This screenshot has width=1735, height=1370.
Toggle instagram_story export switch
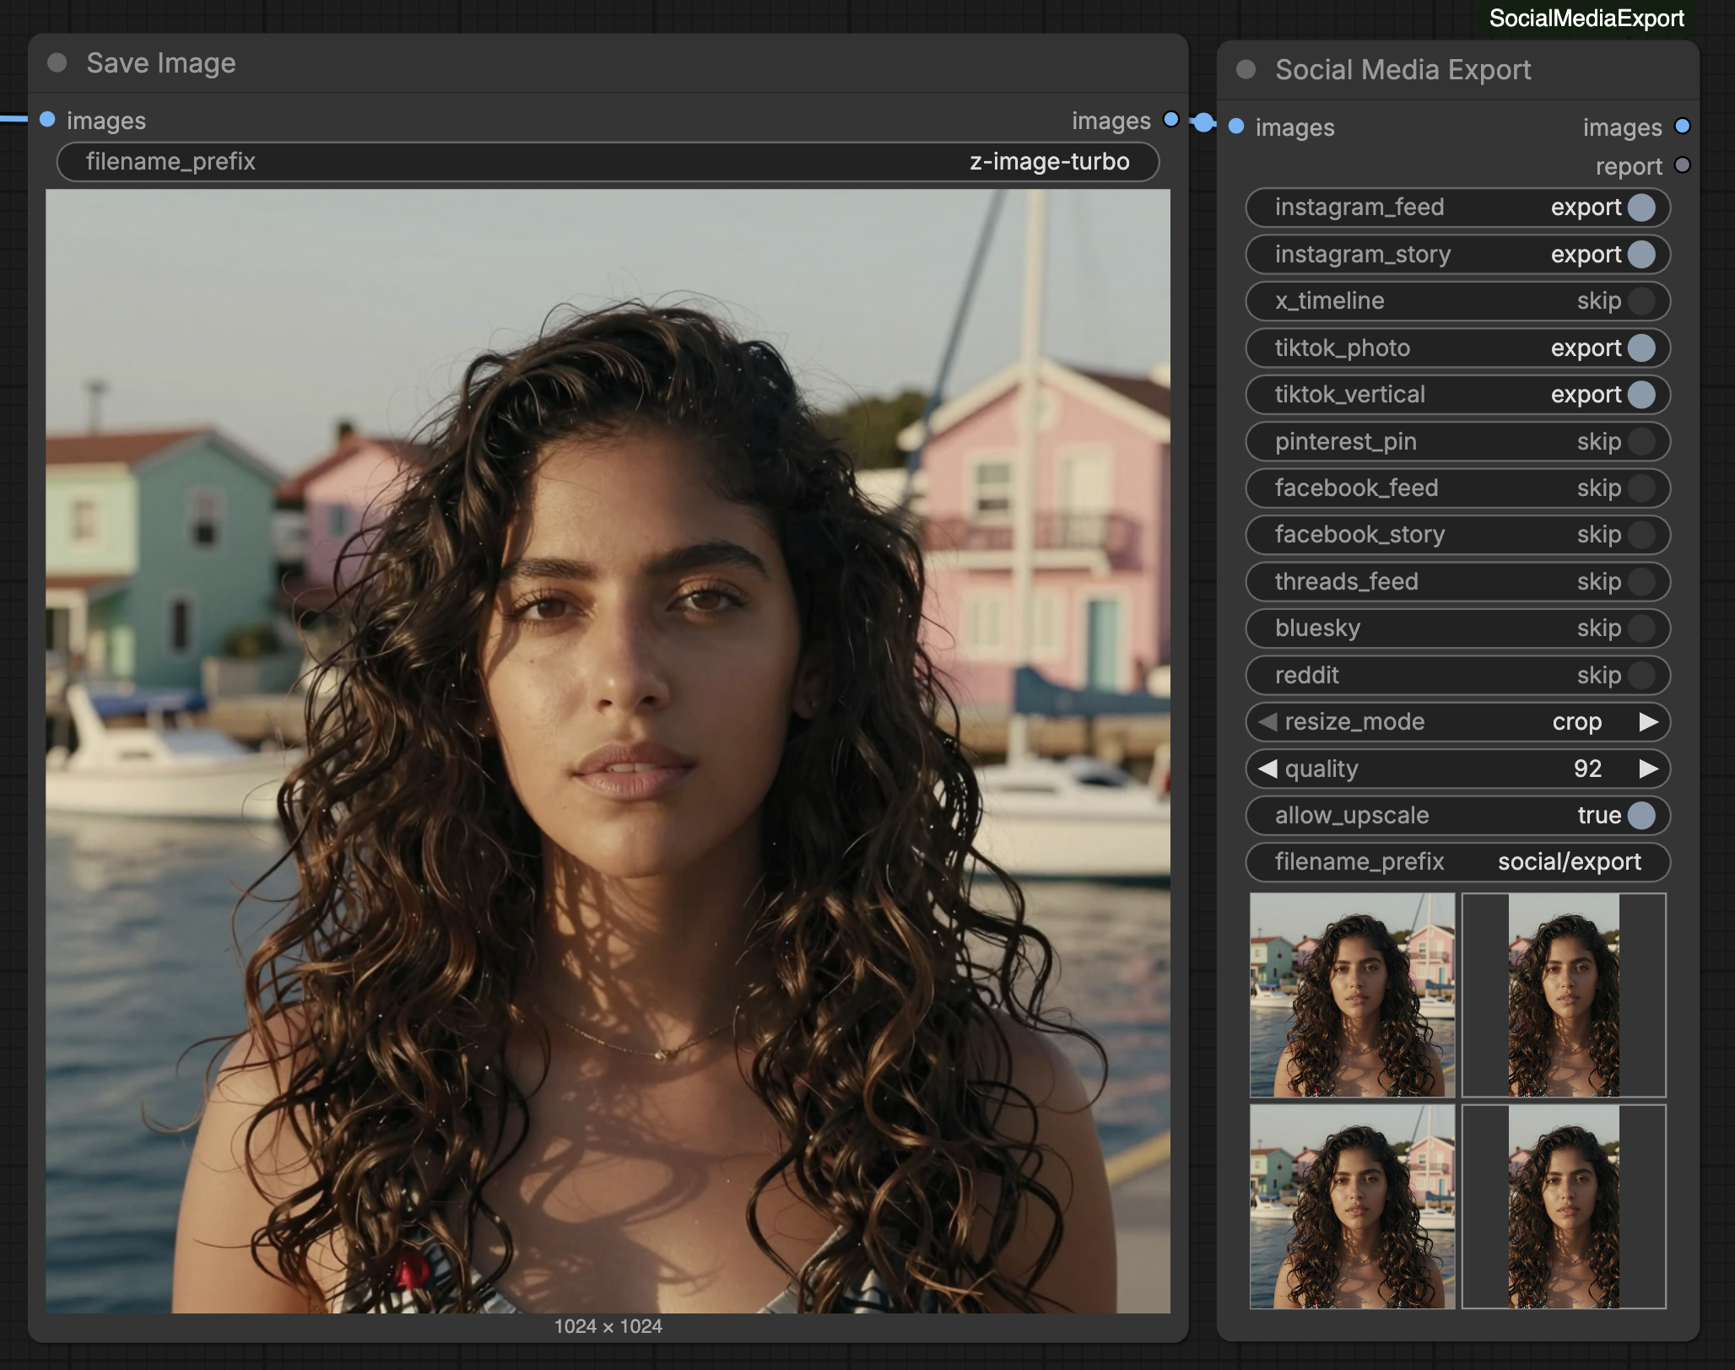1641,254
